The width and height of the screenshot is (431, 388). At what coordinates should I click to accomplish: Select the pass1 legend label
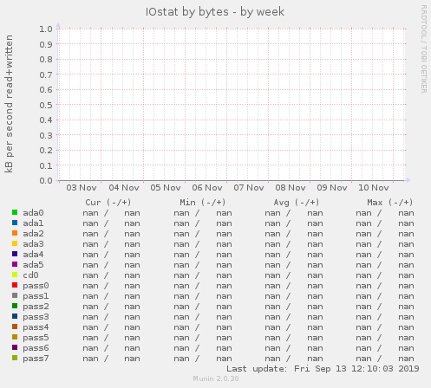pos(36,296)
